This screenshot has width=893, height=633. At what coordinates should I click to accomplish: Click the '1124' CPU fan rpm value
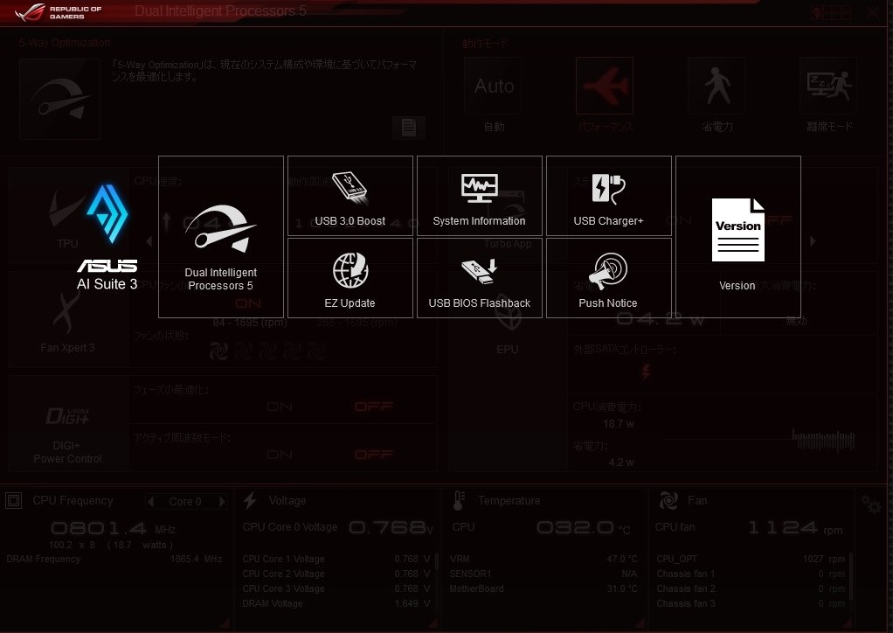point(783,527)
